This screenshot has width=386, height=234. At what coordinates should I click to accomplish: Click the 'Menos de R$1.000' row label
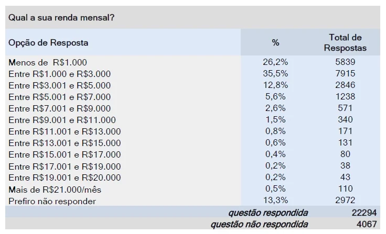pos(48,62)
